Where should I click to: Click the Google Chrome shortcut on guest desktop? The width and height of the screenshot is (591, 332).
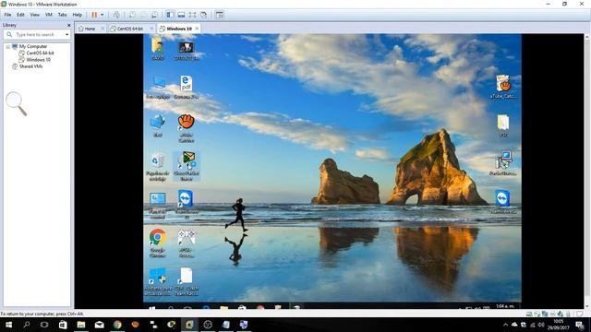[x=158, y=243]
